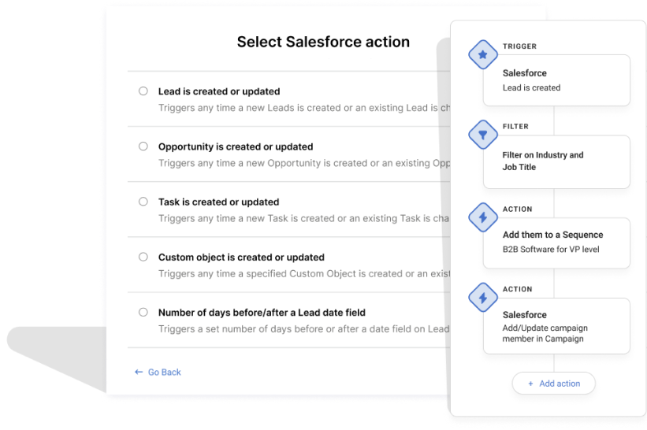Select 'Task is created or updated' radio

tap(143, 202)
